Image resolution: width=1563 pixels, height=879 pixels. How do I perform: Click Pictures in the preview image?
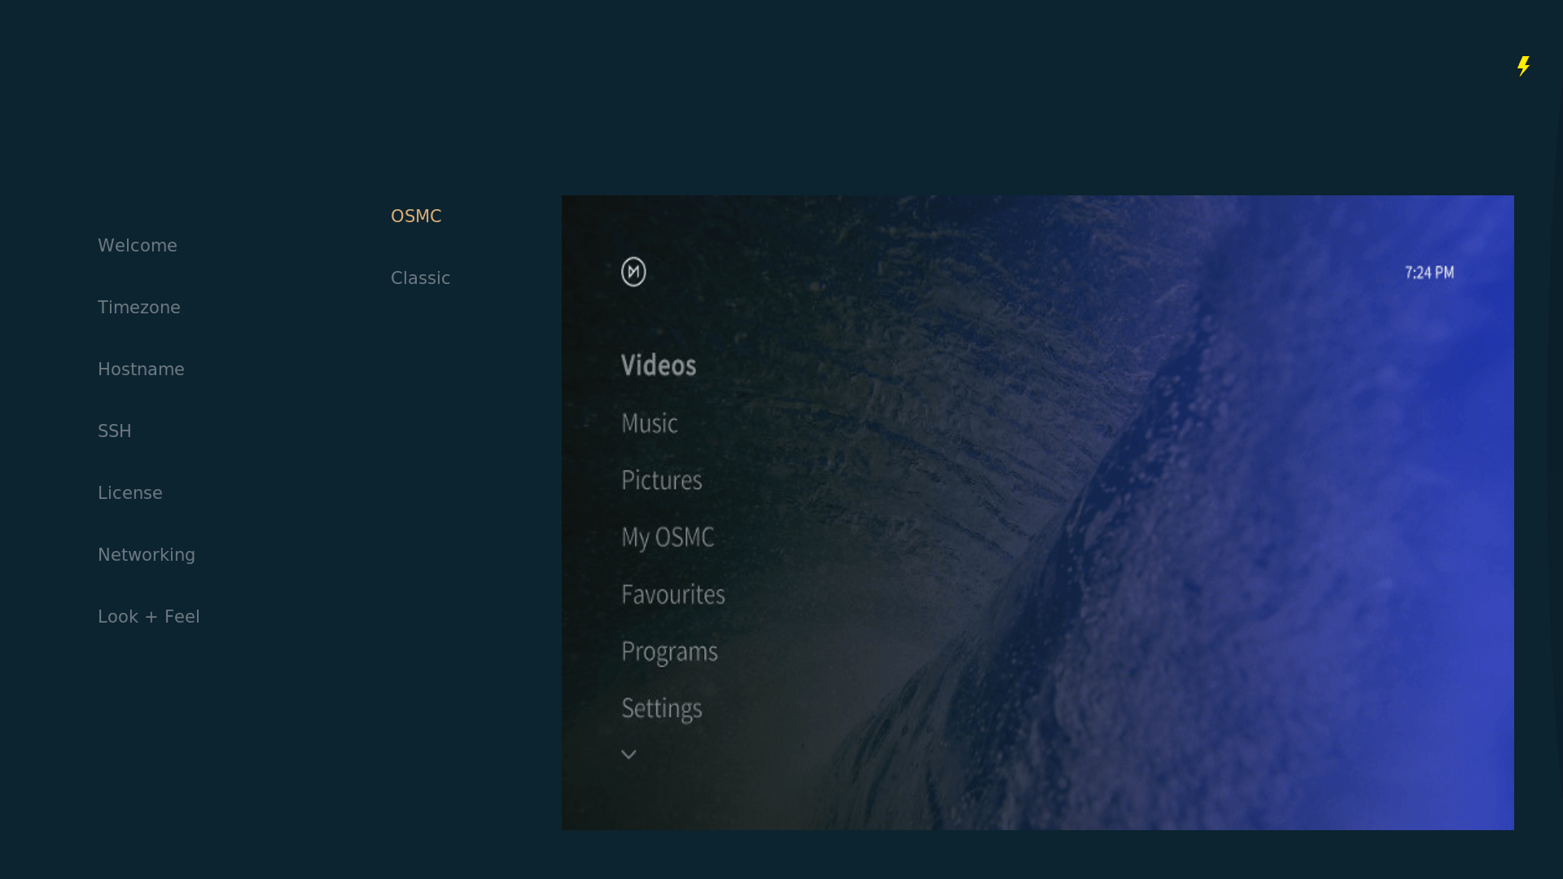point(662,480)
